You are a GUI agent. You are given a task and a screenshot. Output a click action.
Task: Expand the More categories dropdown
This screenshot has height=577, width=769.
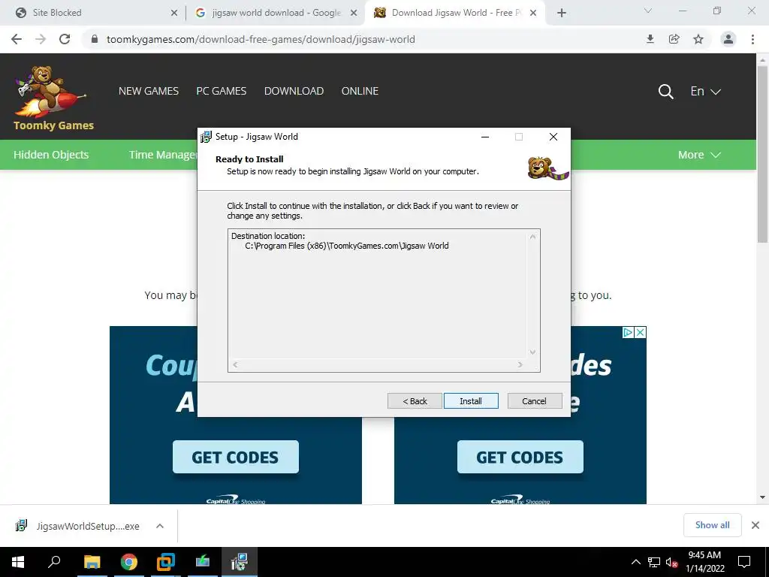point(699,155)
